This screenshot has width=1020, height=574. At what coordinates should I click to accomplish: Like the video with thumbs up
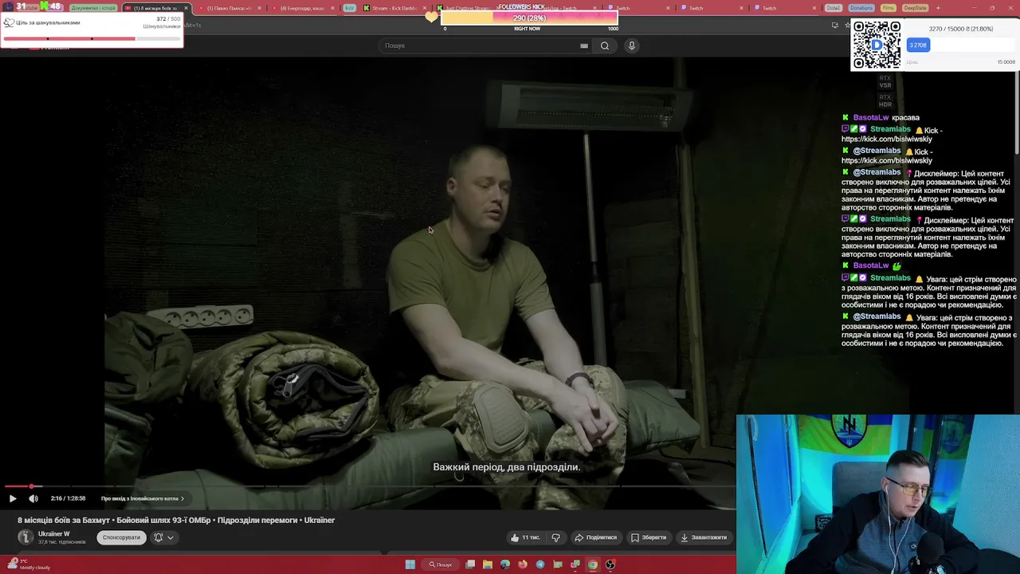(525, 537)
